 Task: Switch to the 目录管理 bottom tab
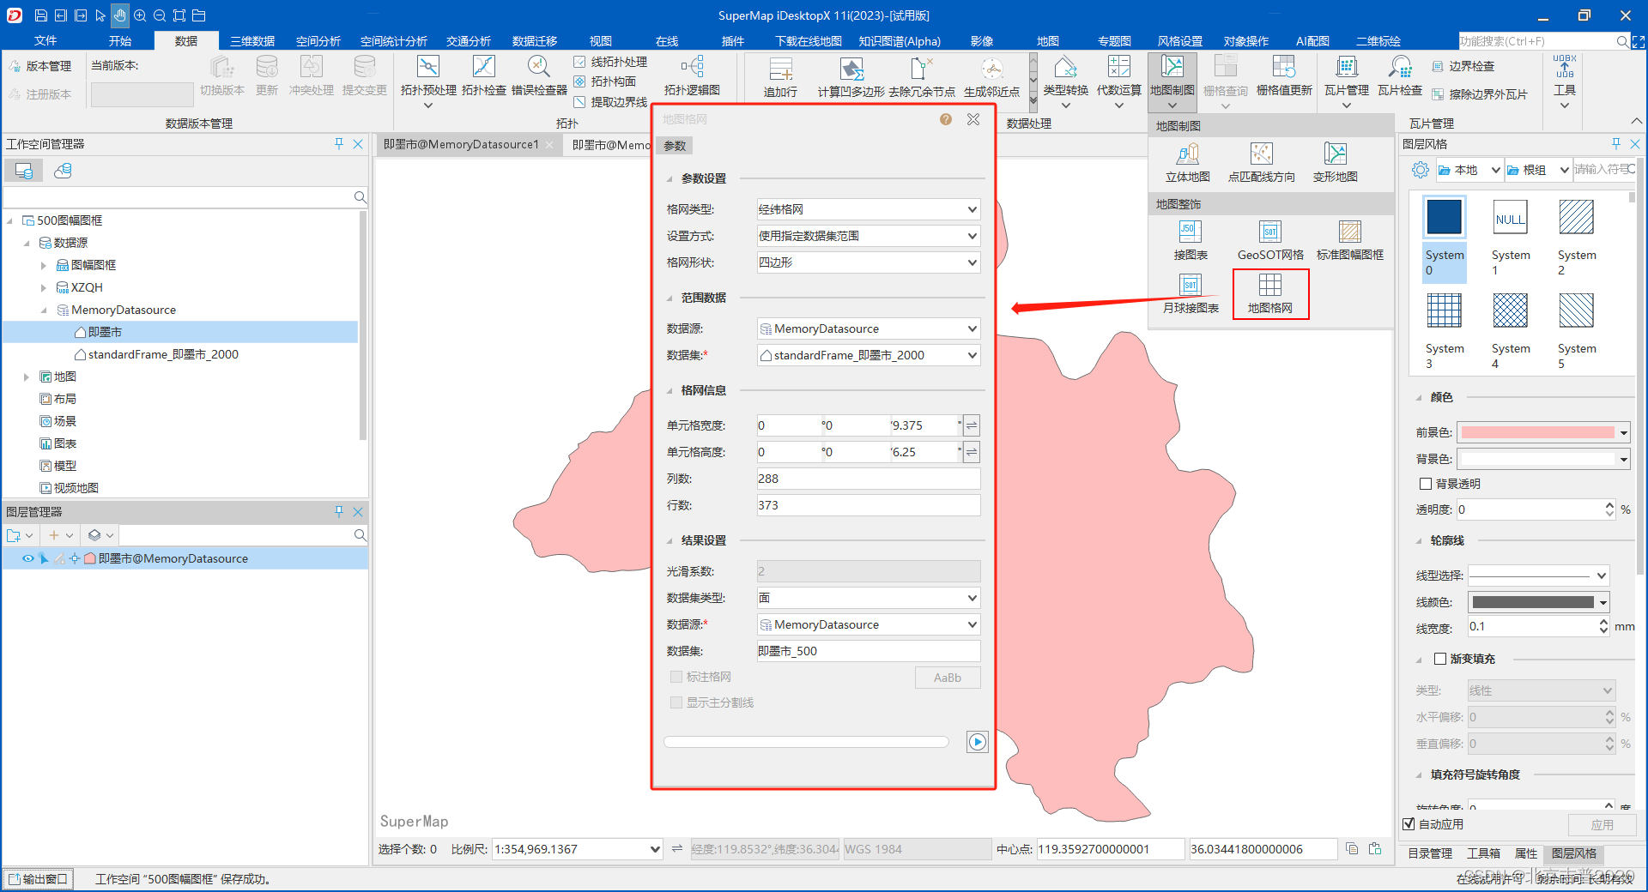click(1430, 853)
